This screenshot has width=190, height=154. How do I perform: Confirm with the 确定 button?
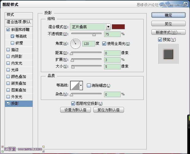(169, 15)
